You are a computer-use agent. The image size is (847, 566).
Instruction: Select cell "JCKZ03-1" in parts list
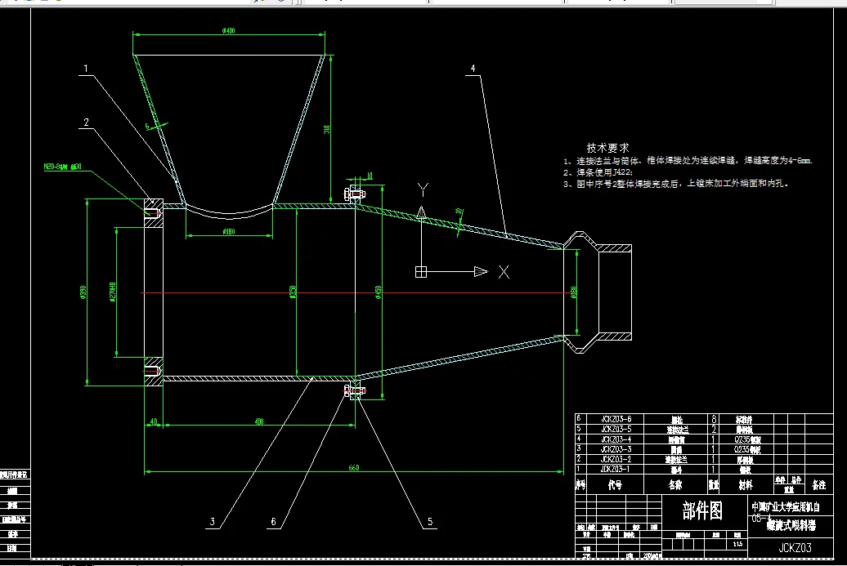(616, 469)
